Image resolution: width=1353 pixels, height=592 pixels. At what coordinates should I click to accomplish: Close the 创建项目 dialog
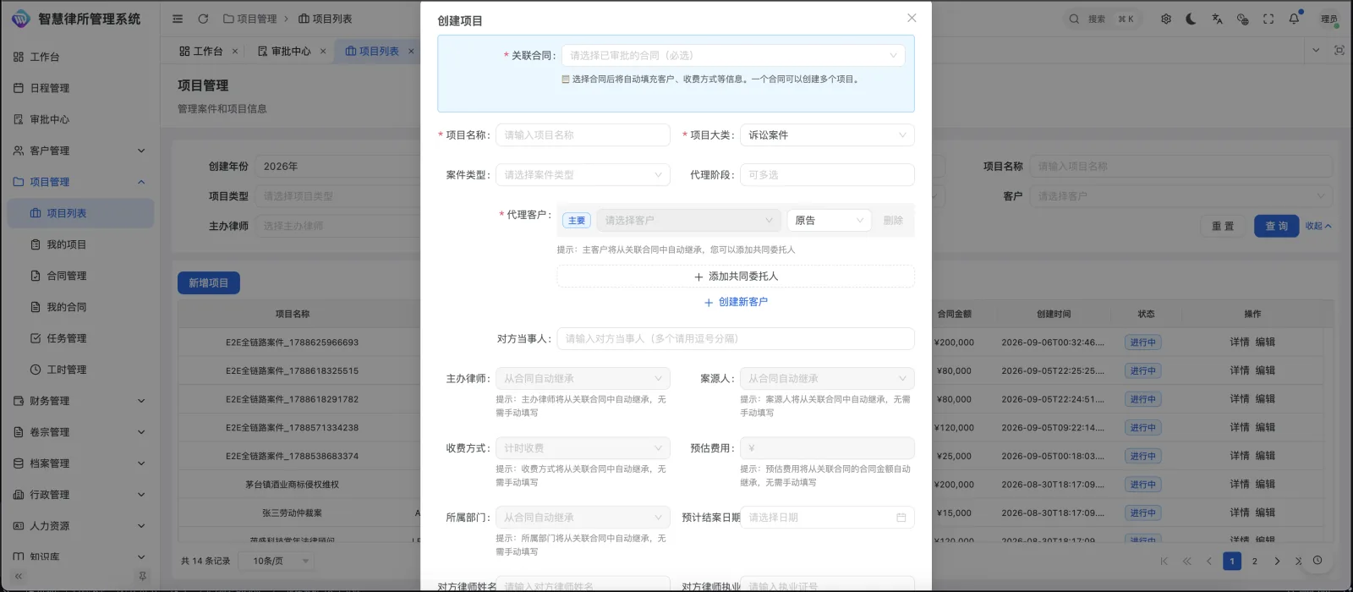(x=912, y=18)
